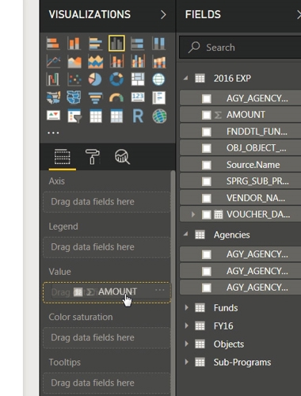This screenshot has width=301, height=396.
Task: Add the Table visual
Action: pos(95,116)
